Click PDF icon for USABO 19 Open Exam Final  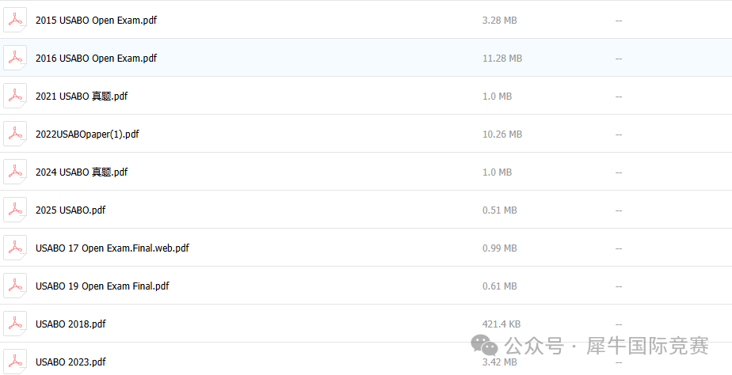[15, 286]
